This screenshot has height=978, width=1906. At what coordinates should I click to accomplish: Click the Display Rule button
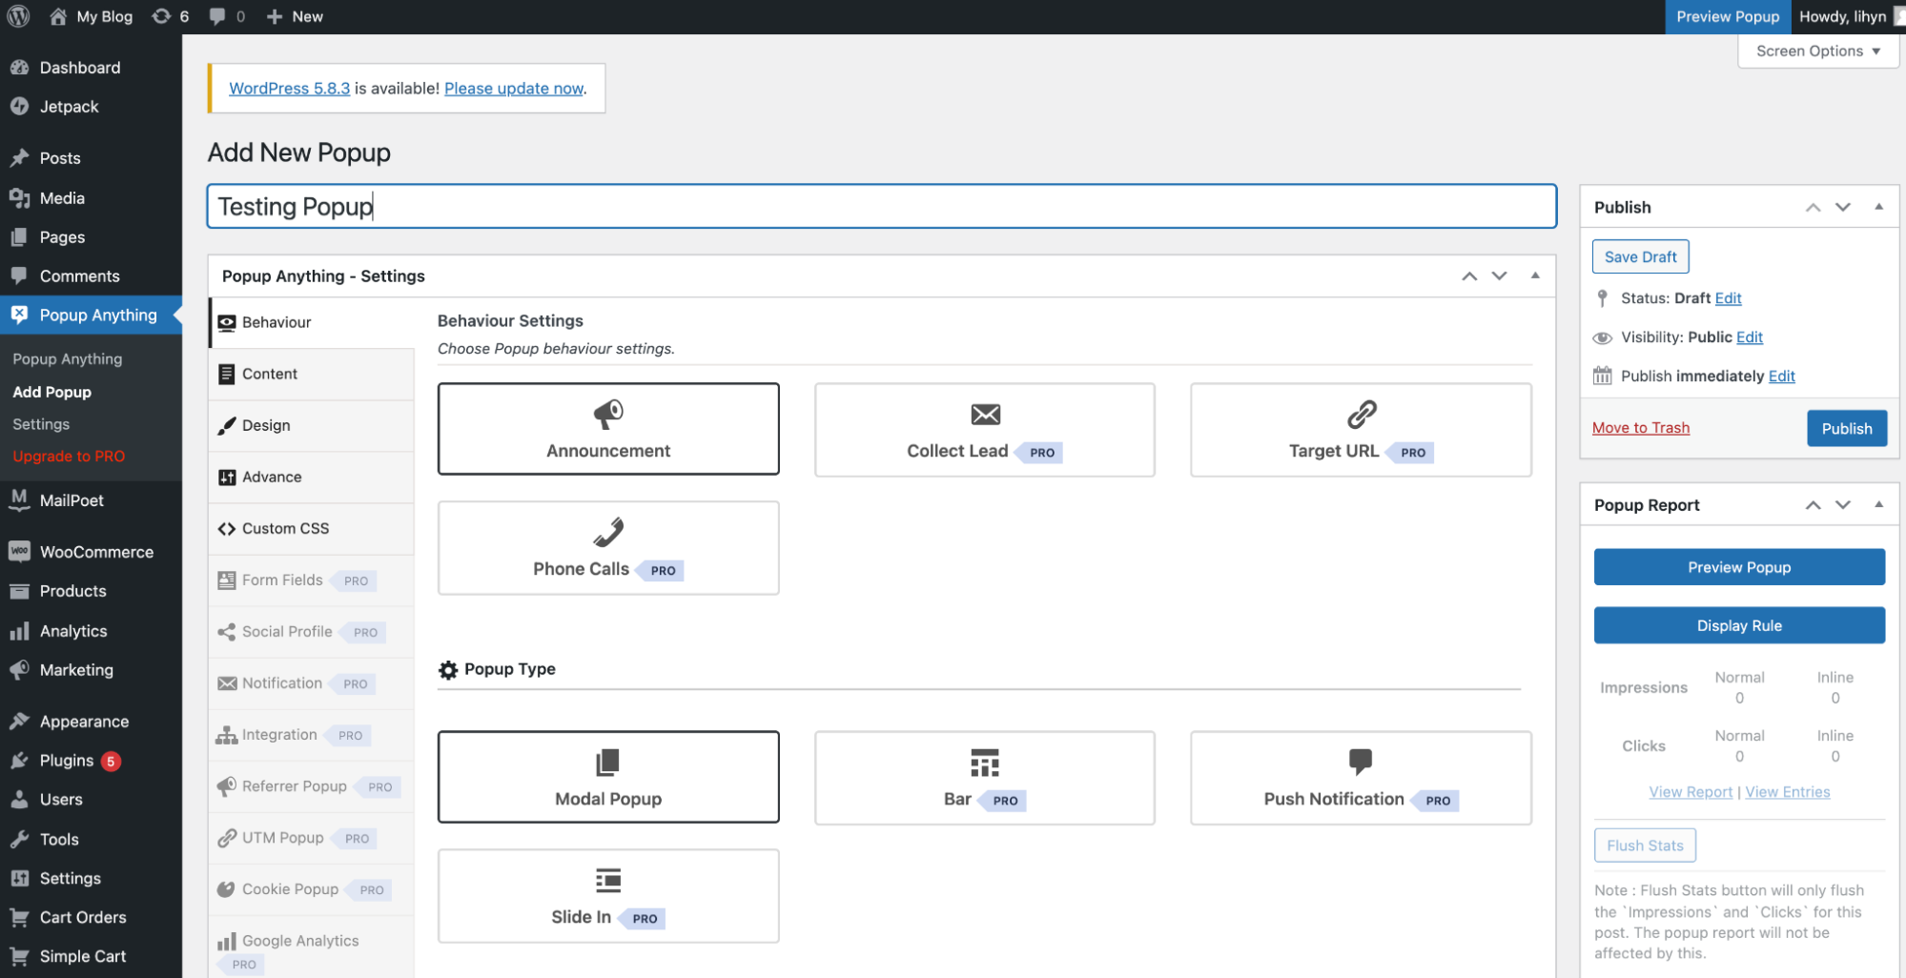pos(1739,625)
